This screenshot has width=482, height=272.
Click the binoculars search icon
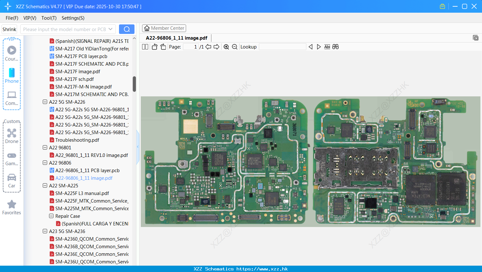335,47
